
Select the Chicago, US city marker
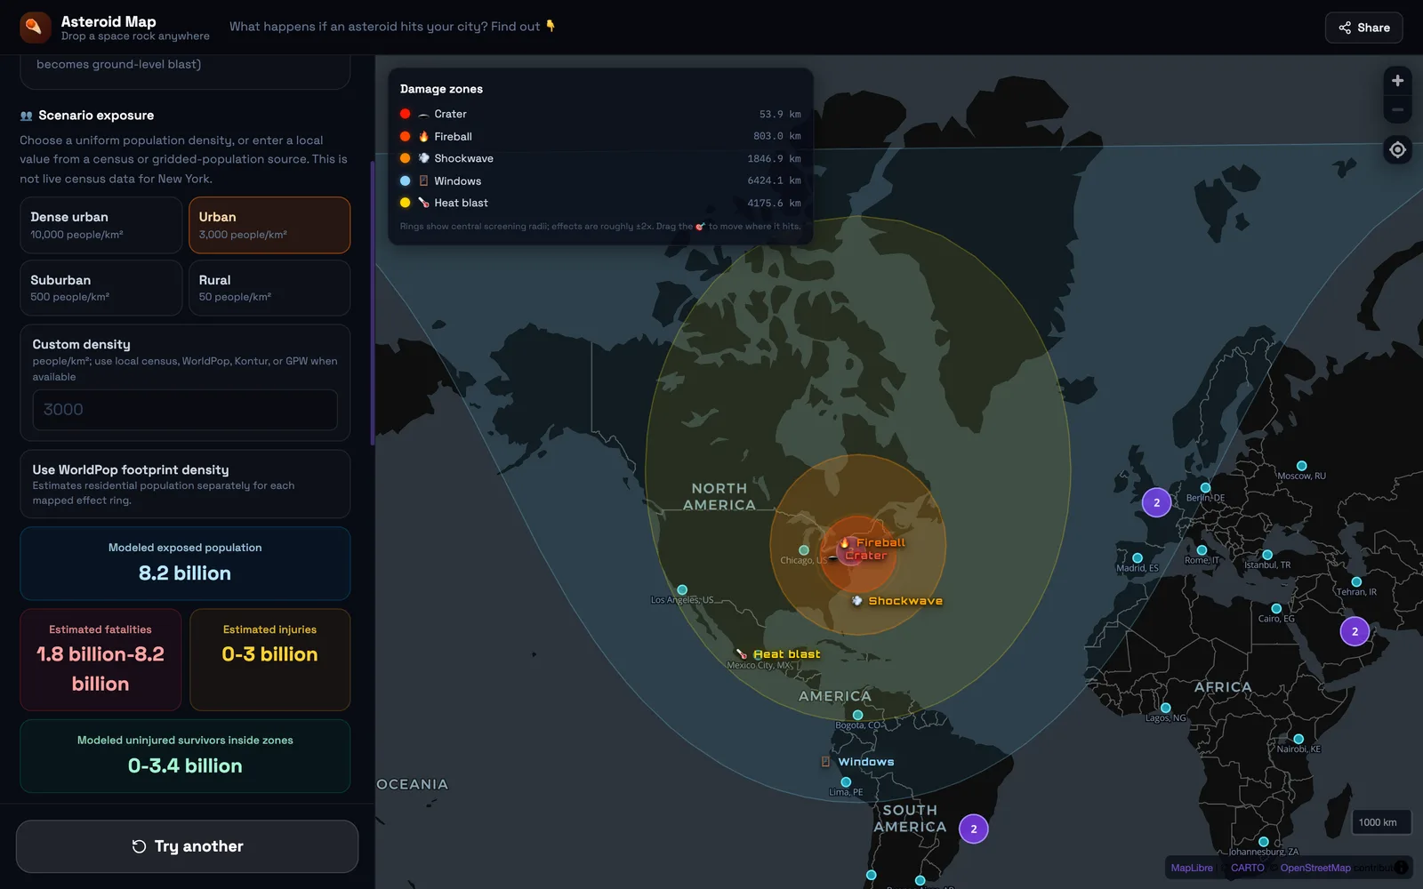pos(804,550)
